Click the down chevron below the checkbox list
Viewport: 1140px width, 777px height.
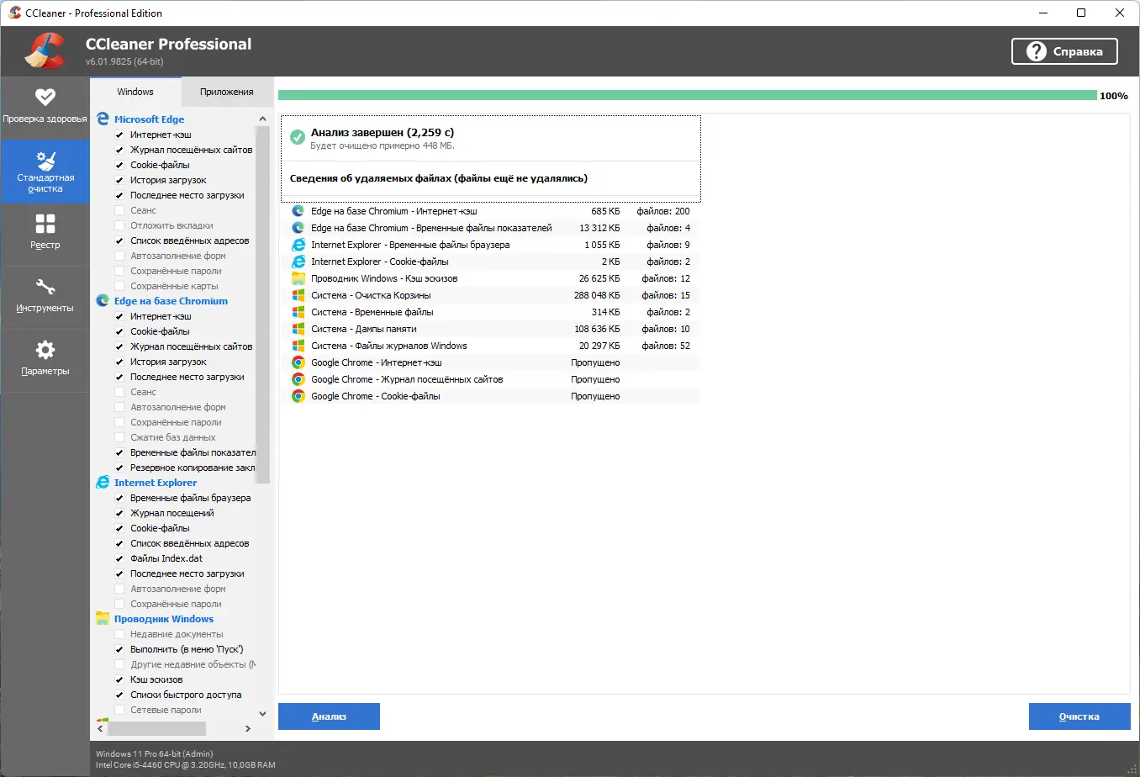[x=261, y=713]
